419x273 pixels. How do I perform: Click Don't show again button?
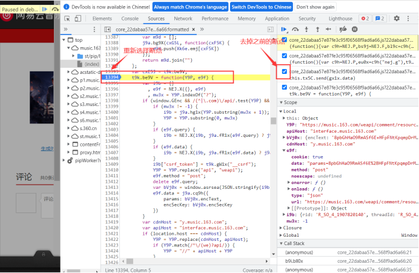pyautogui.click(x=315, y=7)
